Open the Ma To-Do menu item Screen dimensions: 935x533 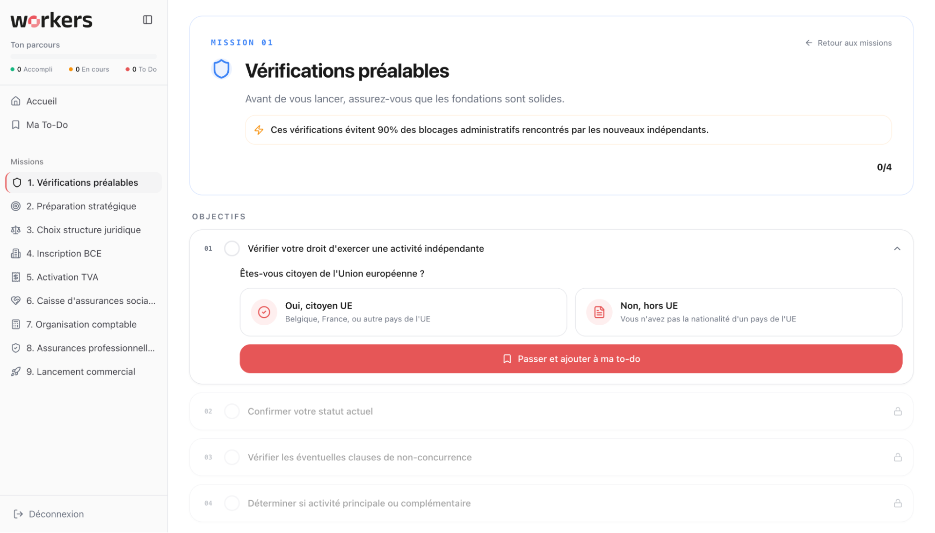47,125
